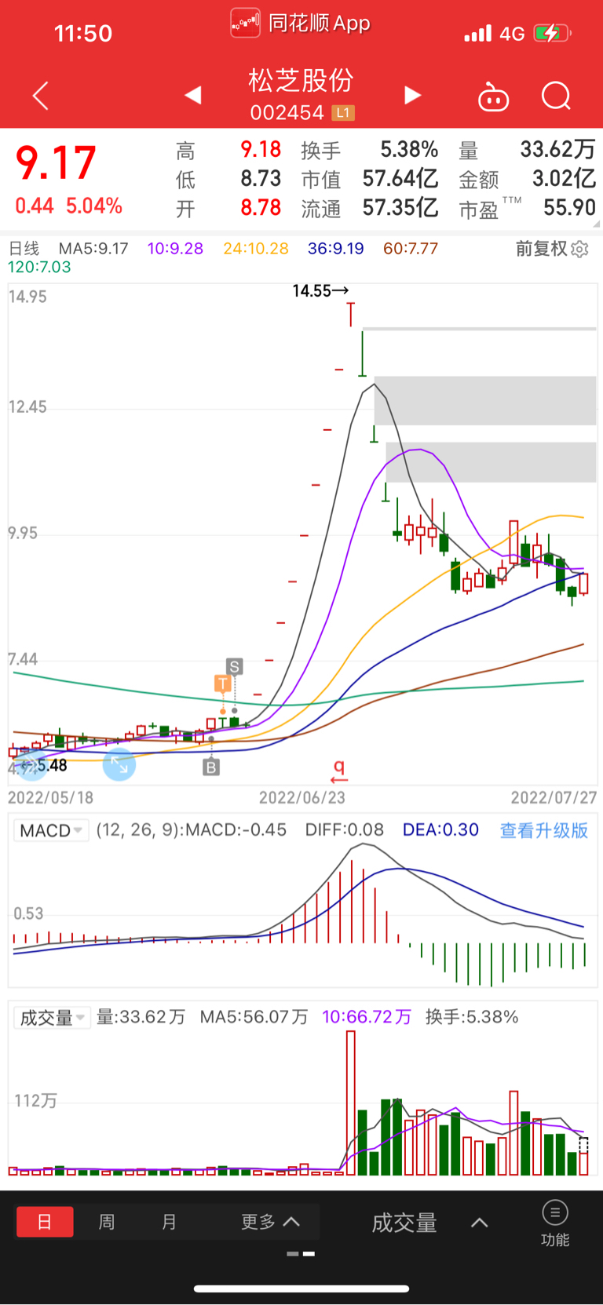
Task: Tap the market cap 57.64亿
Action: [x=400, y=178]
